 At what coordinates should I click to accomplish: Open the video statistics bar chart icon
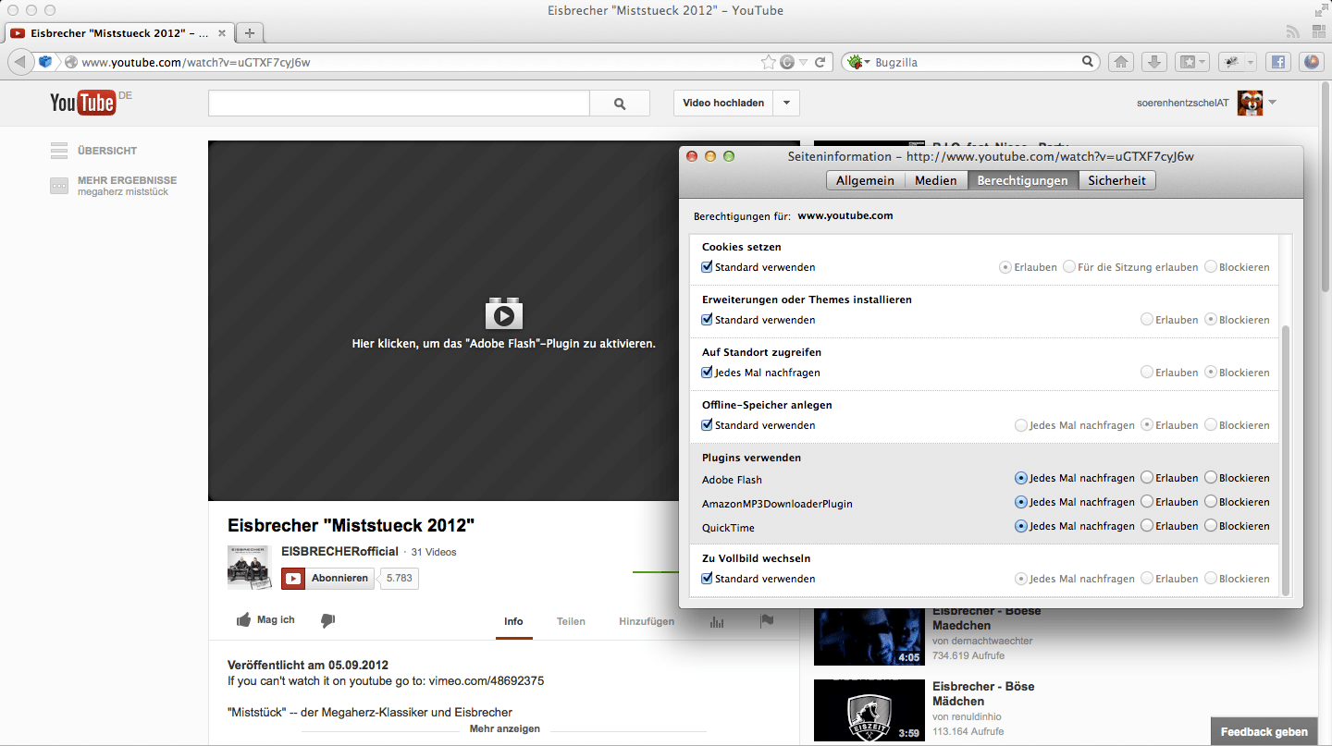(x=717, y=621)
